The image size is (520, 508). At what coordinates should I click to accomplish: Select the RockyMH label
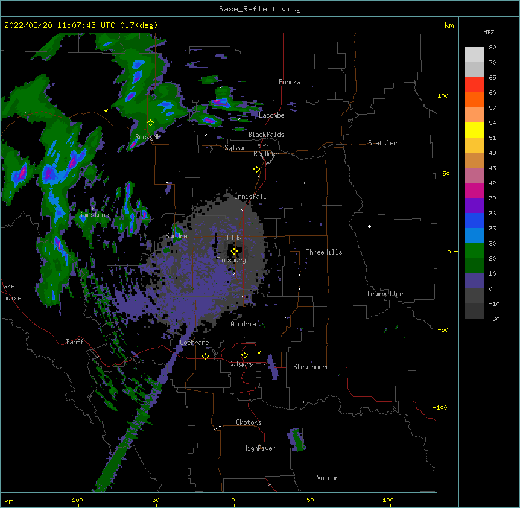click(x=148, y=137)
